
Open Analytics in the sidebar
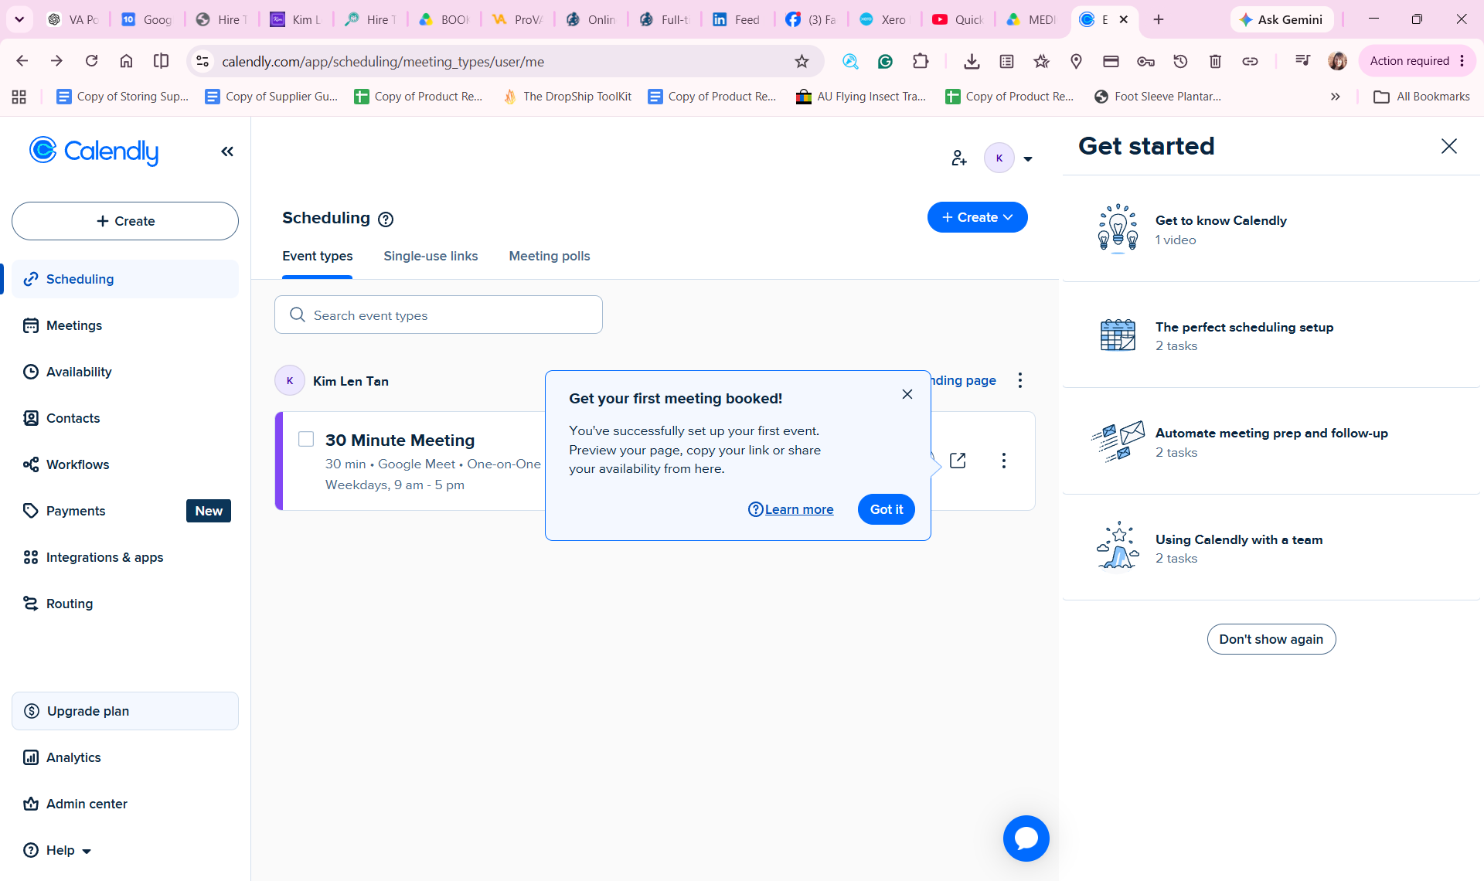pos(125,757)
